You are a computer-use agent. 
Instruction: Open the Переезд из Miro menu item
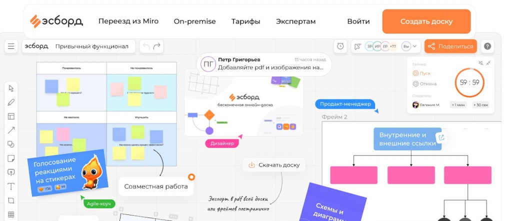coord(128,21)
